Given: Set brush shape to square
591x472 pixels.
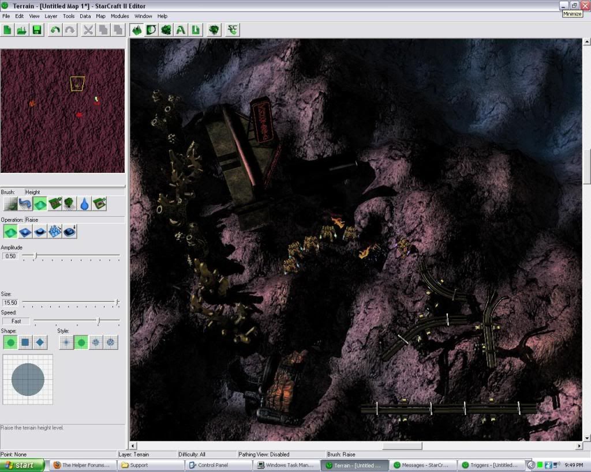Looking at the screenshot, I should [x=25, y=342].
